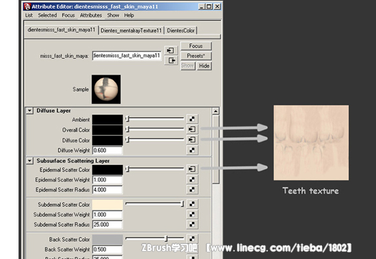The width and height of the screenshot is (376, 259).
Task: Click the vertical scrollbar thumb
Action: tap(216, 150)
